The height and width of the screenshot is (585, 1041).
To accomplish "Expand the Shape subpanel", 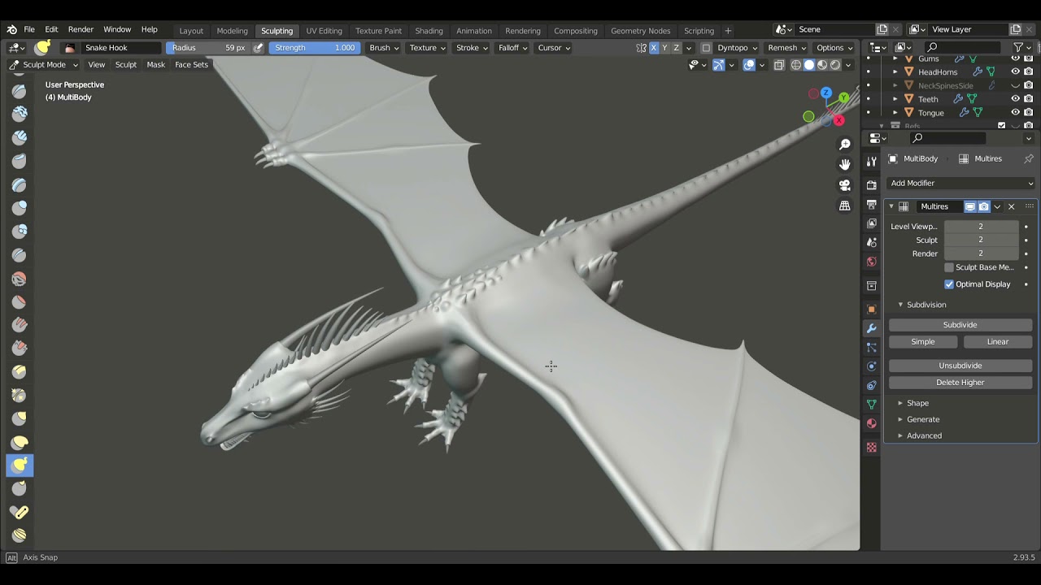I will (x=917, y=403).
